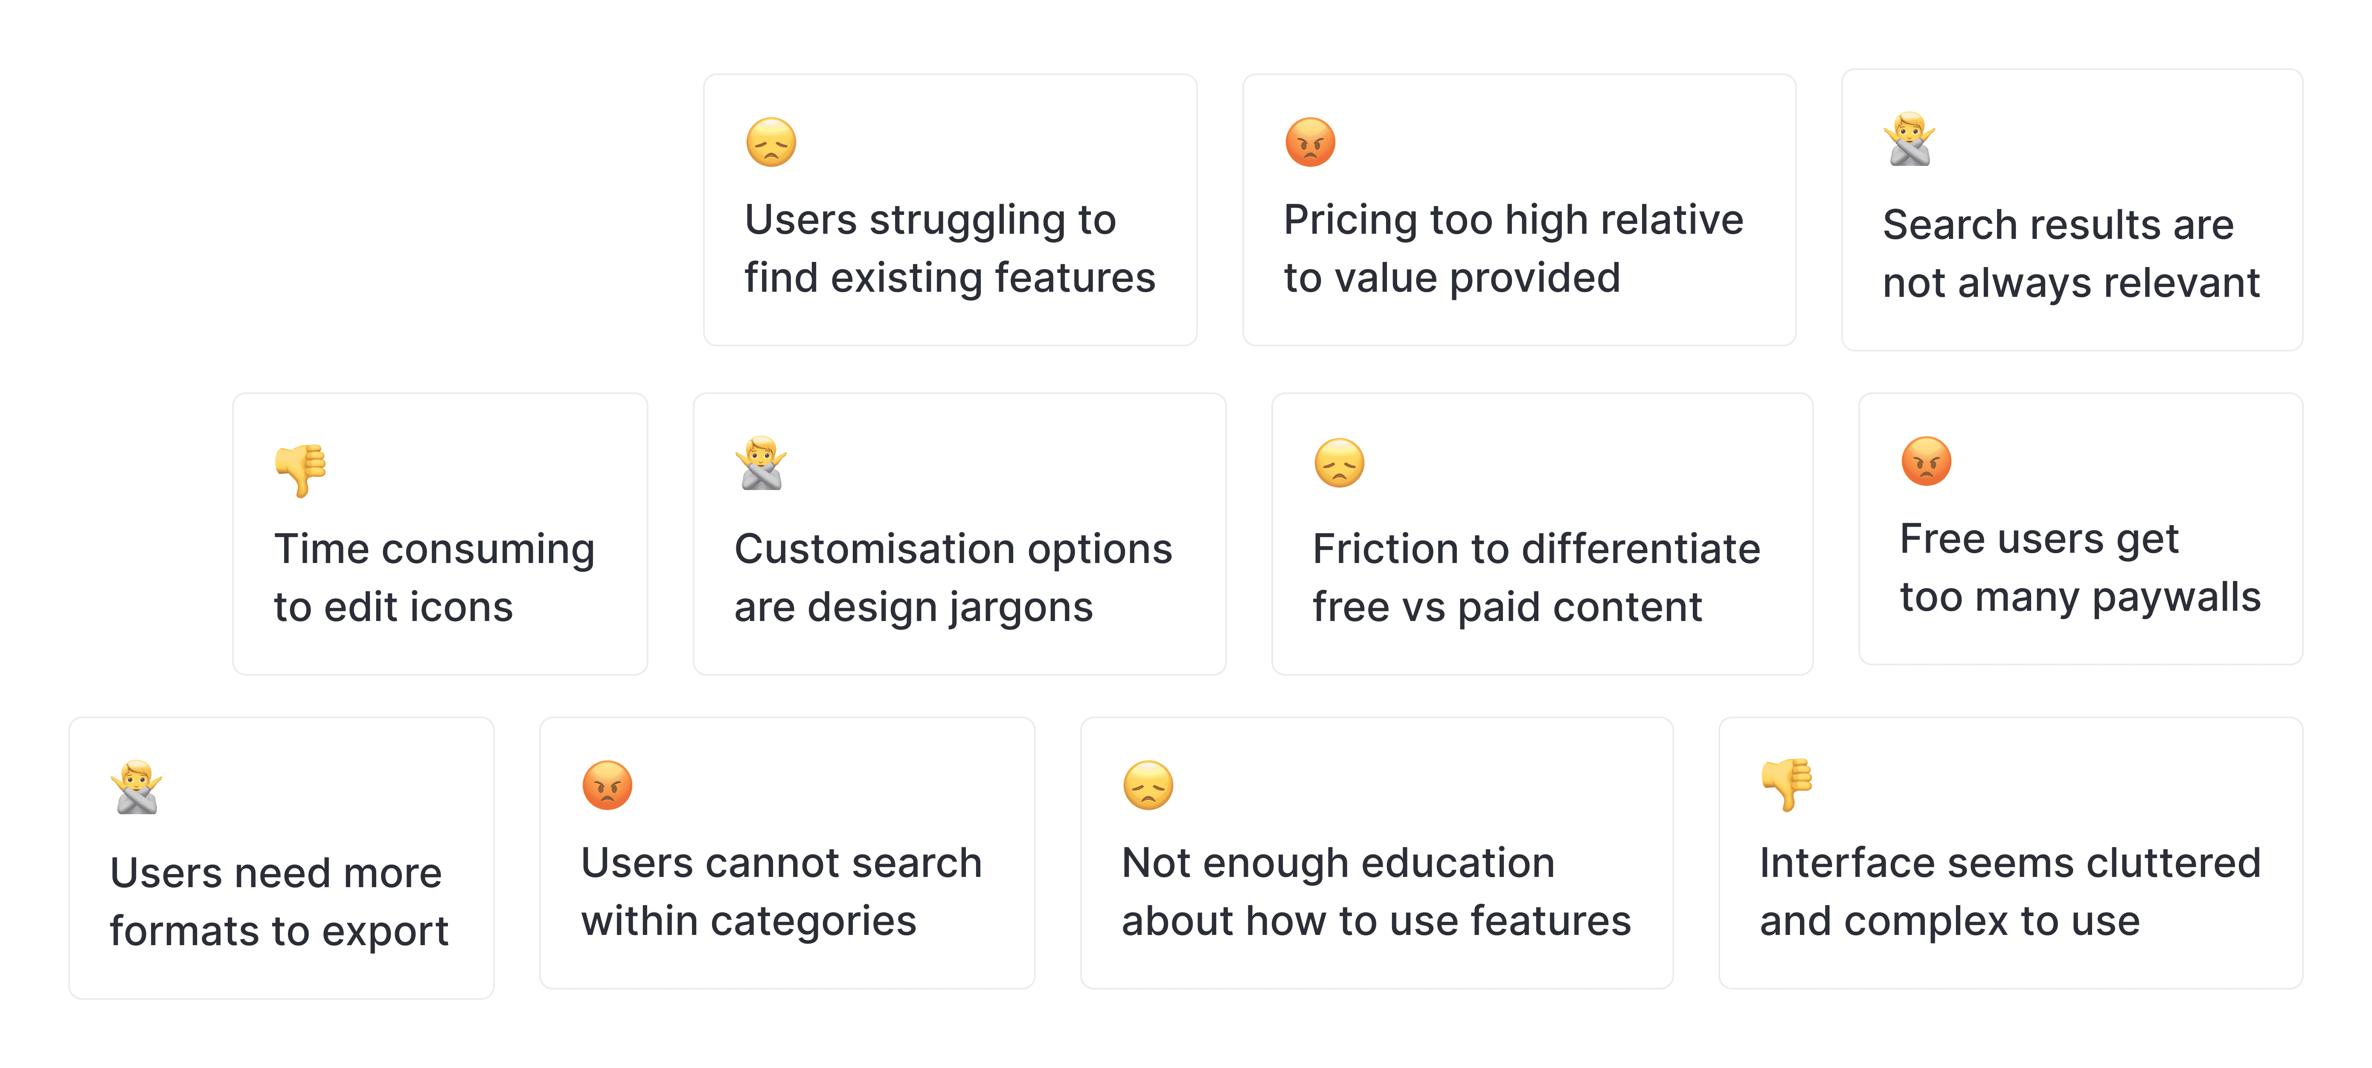Select 'Pricing too high relative' text
Viewport: 2372px width, 1068px height.
coord(1514,220)
